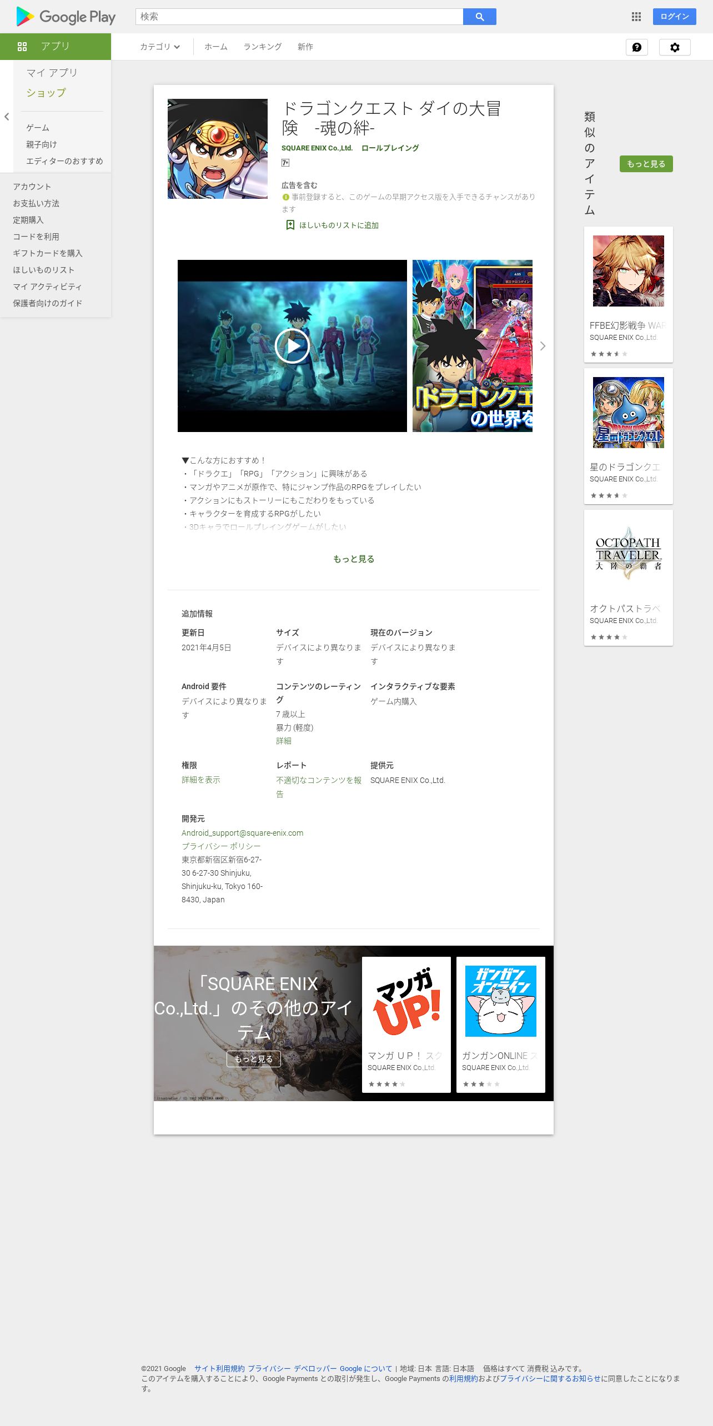Open the マンガ UP! app card
Image resolution: width=713 pixels, height=1426 pixels.
click(x=406, y=1025)
